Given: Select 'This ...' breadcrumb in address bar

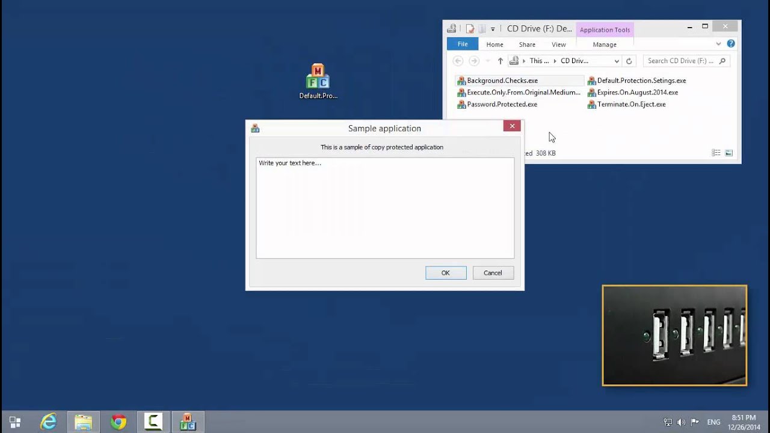Looking at the screenshot, I should pyautogui.click(x=539, y=61).
